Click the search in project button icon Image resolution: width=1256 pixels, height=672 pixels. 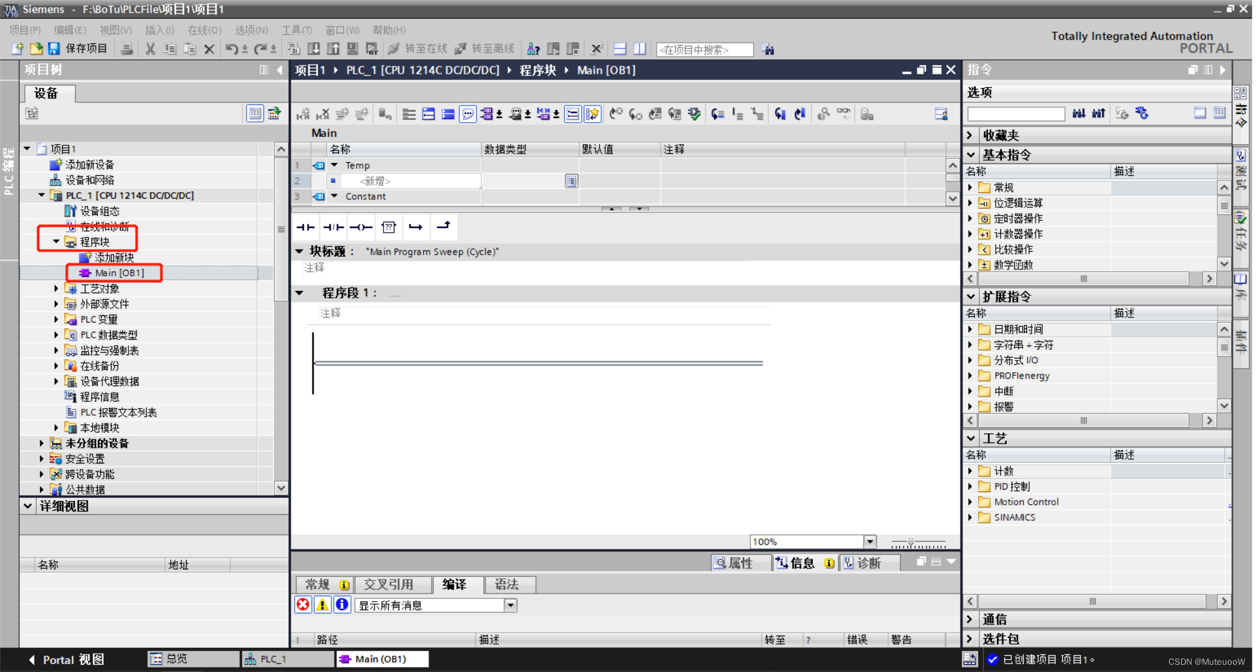click(x=768, y=50)
